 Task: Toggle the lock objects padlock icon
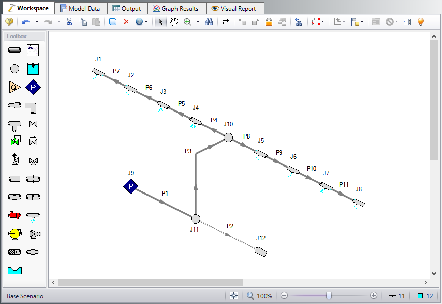tap(269, 22)
